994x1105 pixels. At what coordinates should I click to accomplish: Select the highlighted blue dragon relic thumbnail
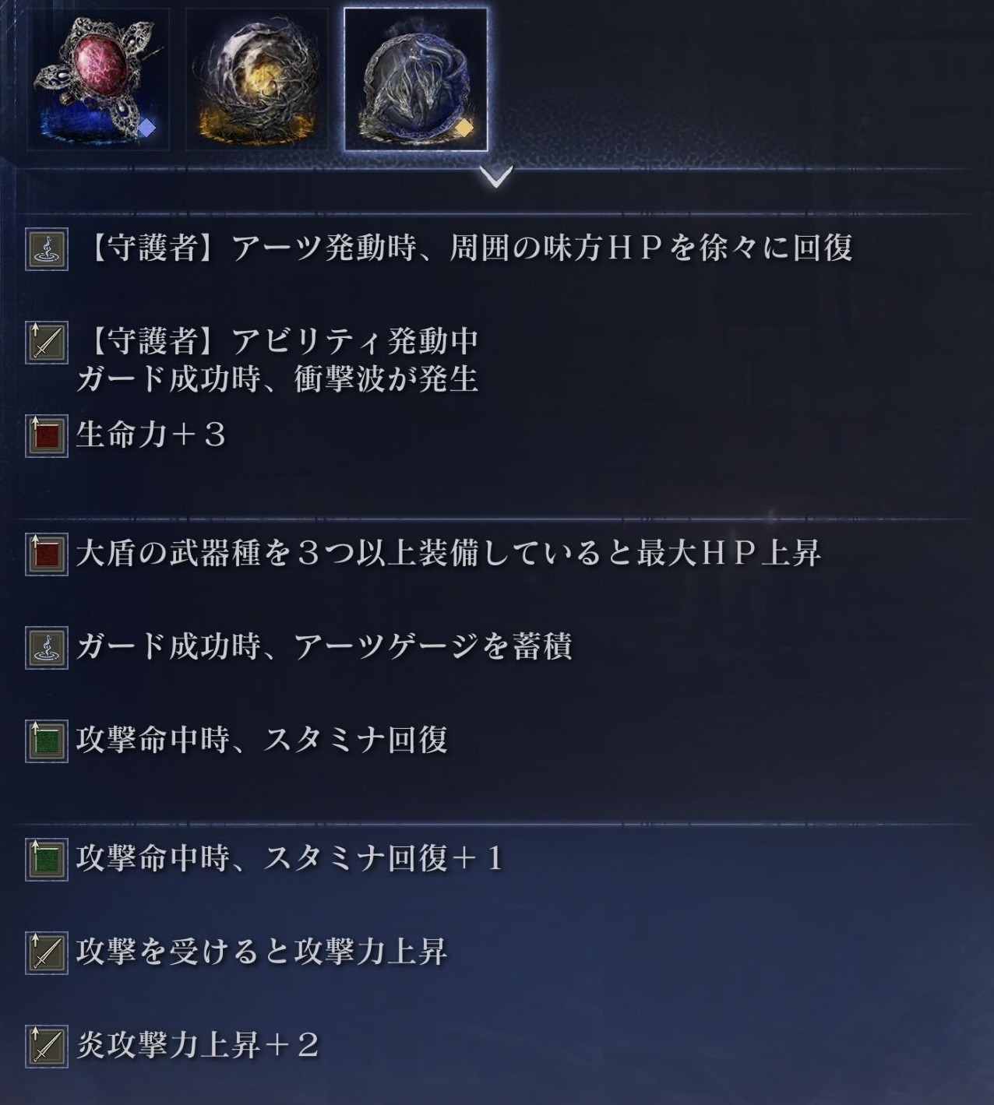tap(416, 79)
